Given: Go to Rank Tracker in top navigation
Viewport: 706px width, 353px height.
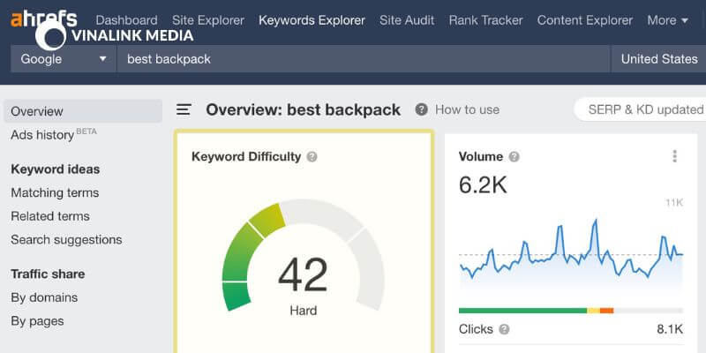Looking at the screenshot, I should (486, 20).
